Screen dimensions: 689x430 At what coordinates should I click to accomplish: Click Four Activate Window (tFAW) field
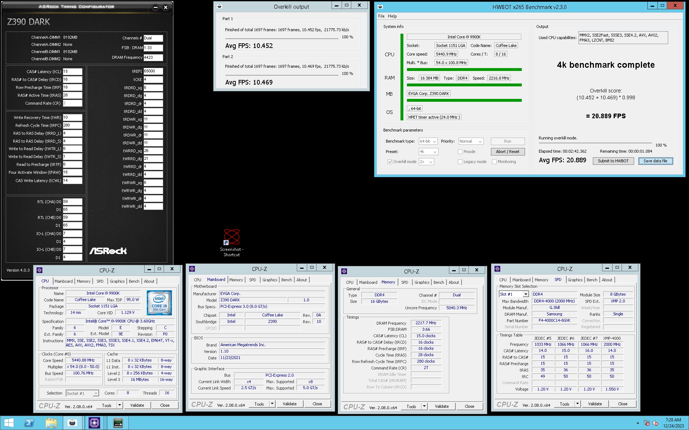point(72,172)
